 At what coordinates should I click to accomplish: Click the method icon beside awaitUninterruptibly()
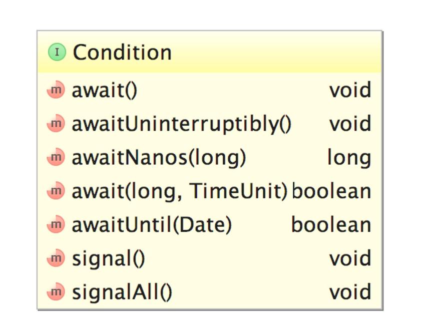coord(56,124)
